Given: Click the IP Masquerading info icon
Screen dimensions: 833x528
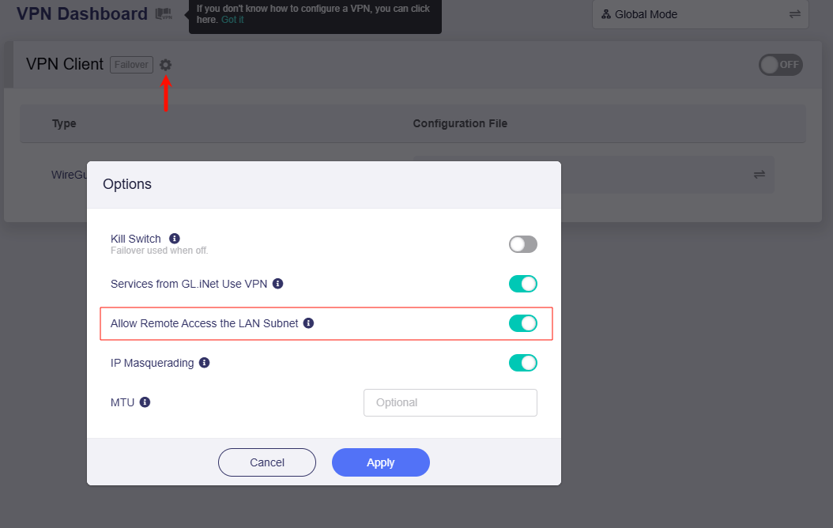Looking at the screenshot, I should pos(204,363).
